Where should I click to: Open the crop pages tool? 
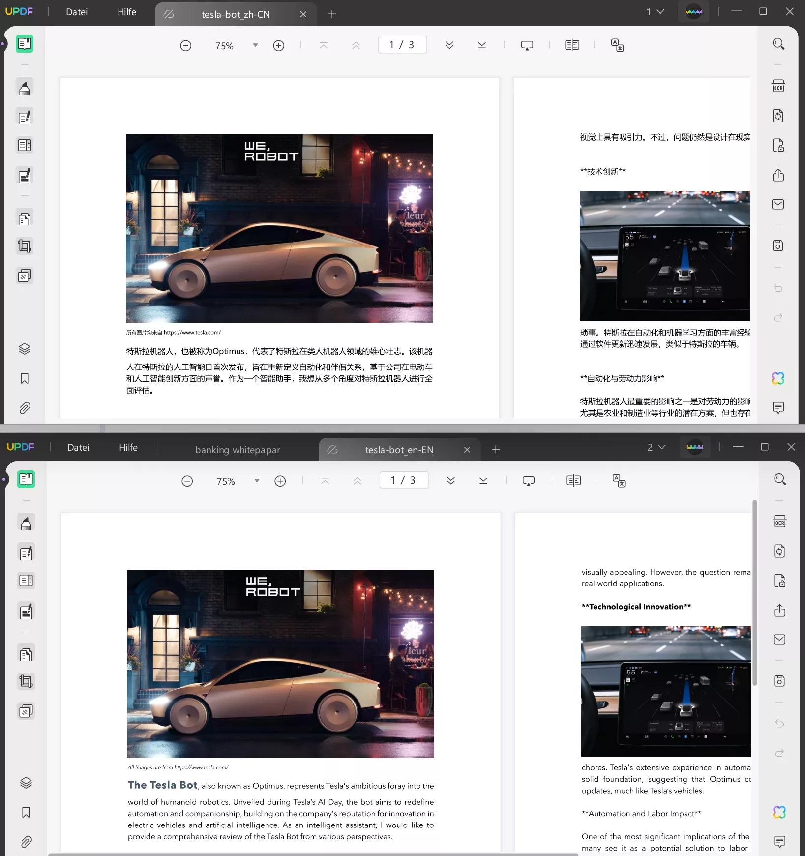tap(25, 246)
